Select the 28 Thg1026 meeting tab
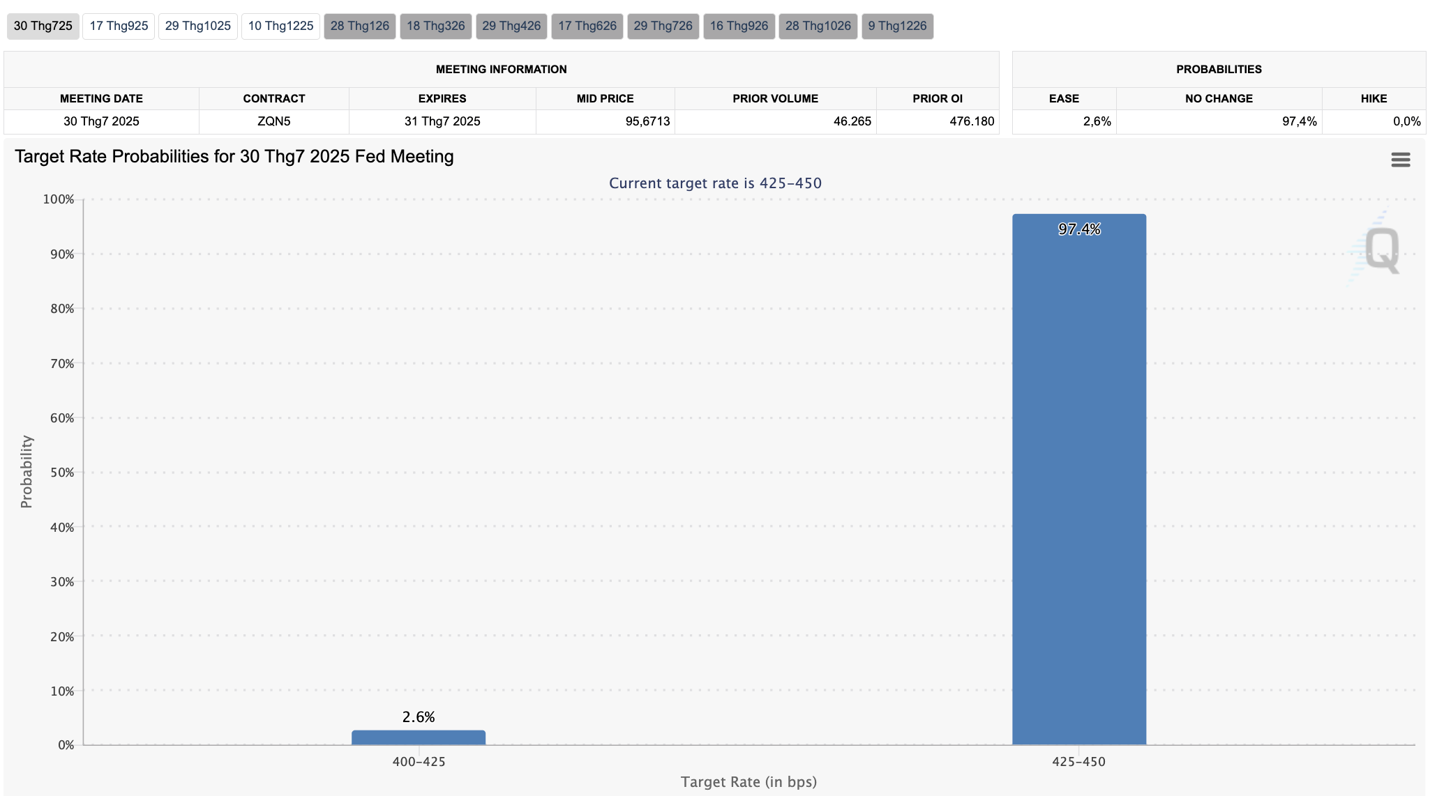The width and height of the screenshot is (1437, 796). coord(818,26)
